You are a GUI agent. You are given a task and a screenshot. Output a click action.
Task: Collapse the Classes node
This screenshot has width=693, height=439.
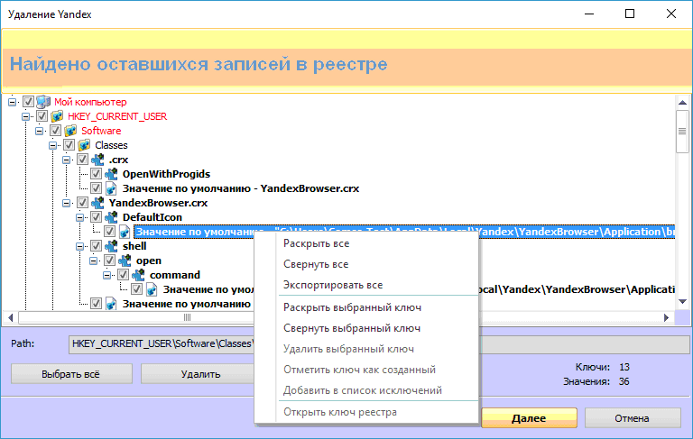pyautogui.click(x=53, y=145)
